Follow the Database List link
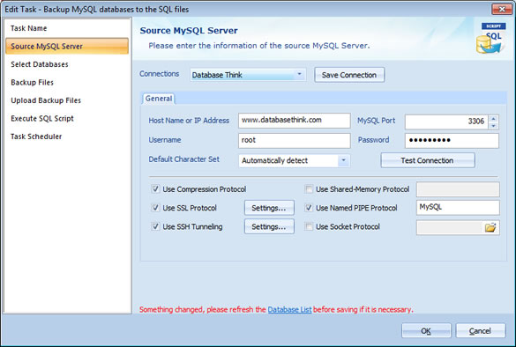The width and height of the screenshot is (516, 347). [x=289, y=309]
